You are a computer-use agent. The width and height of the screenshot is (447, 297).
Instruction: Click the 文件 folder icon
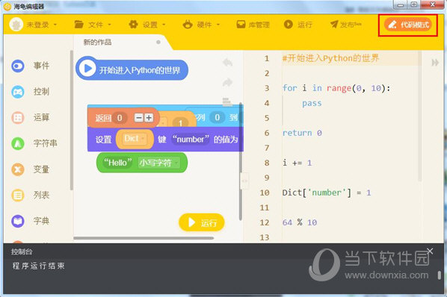click(78, 25)
